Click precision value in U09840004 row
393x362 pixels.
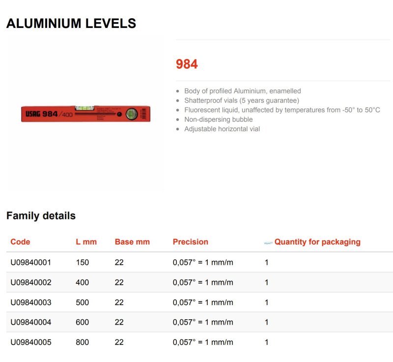pyautogui.click(x=203, y=322)
